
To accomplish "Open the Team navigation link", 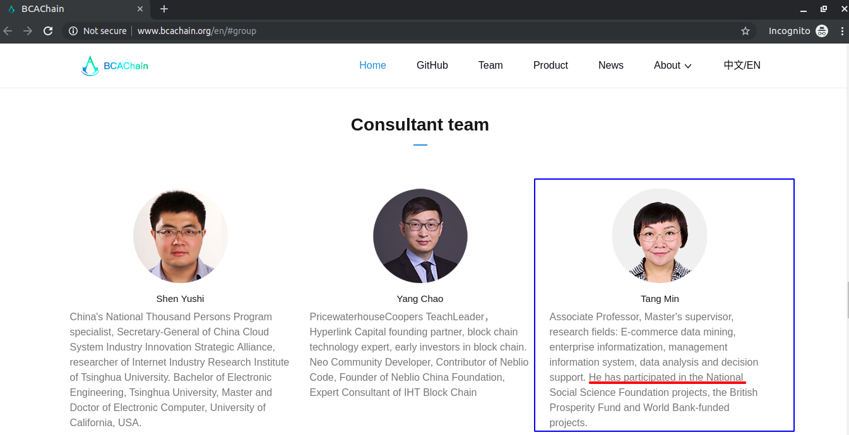I will 490,66.
